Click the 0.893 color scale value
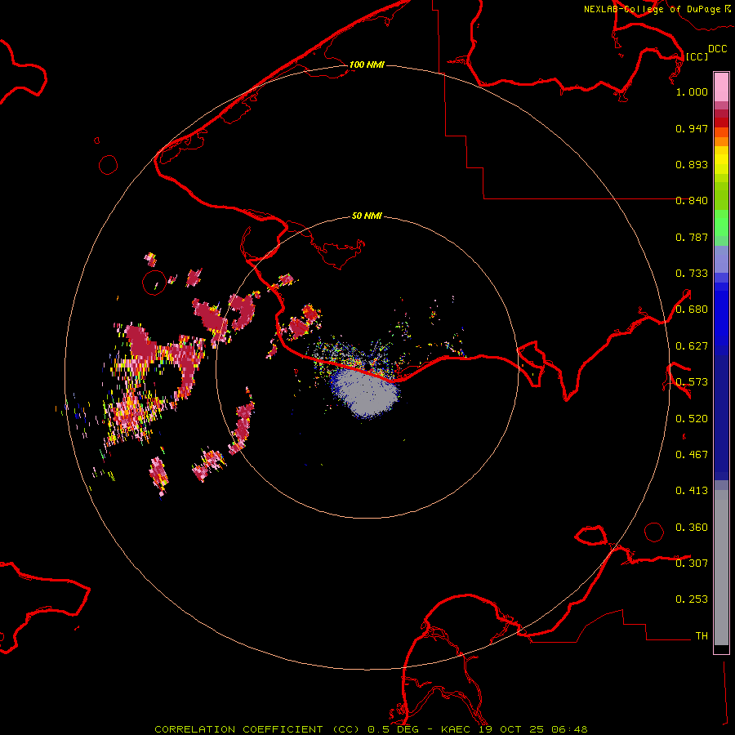This screenshot has height=735, width=735. pyautogui.click(x=692, y=164)
